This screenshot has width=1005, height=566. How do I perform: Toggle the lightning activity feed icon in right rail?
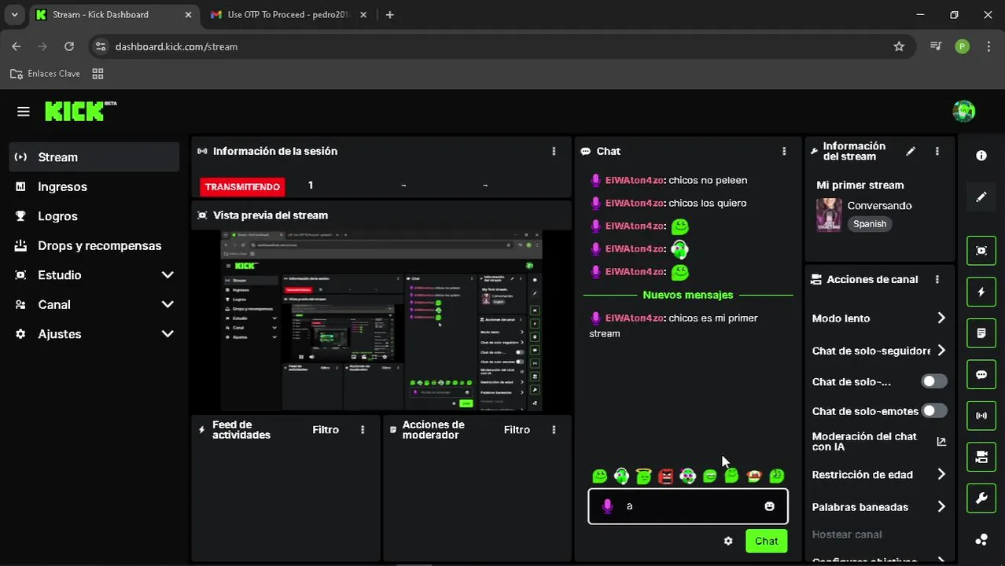click(x=981, y=292)
